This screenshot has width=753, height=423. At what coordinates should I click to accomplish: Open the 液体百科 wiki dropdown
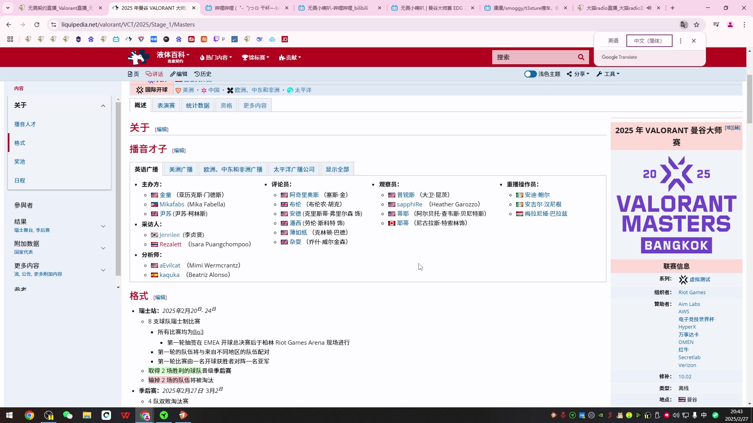(x=173, y=56)
